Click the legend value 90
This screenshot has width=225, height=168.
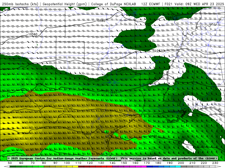coord(55,163)
